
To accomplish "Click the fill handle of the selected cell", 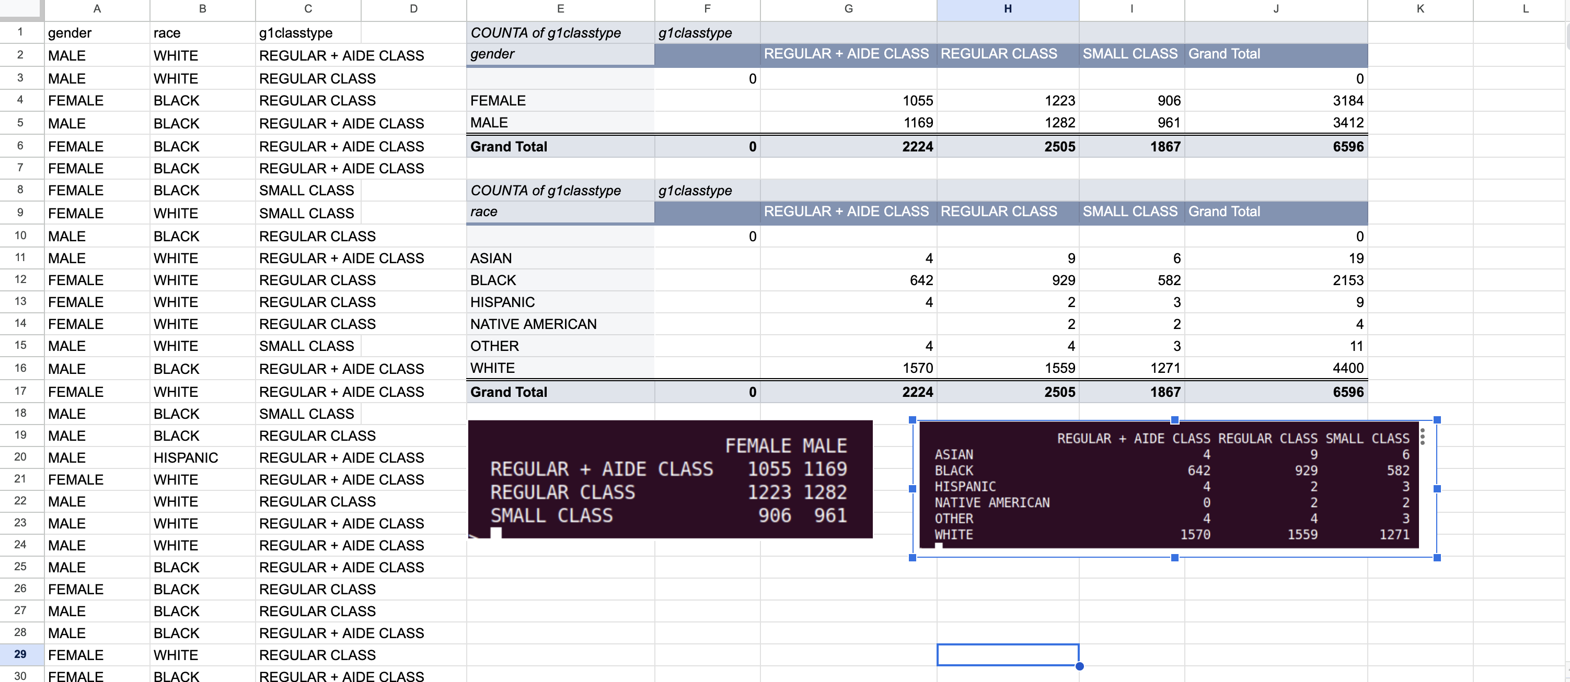I will click(1079, 666).
